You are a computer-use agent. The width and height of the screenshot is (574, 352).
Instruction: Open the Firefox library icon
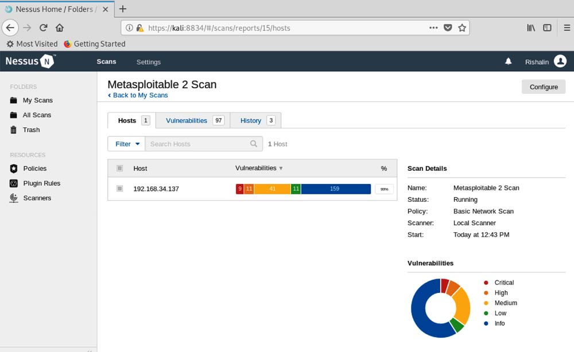click(x=531, y=28)
